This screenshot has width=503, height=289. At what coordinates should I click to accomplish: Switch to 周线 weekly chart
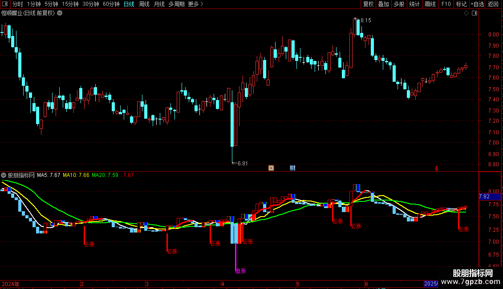point(144,4)
